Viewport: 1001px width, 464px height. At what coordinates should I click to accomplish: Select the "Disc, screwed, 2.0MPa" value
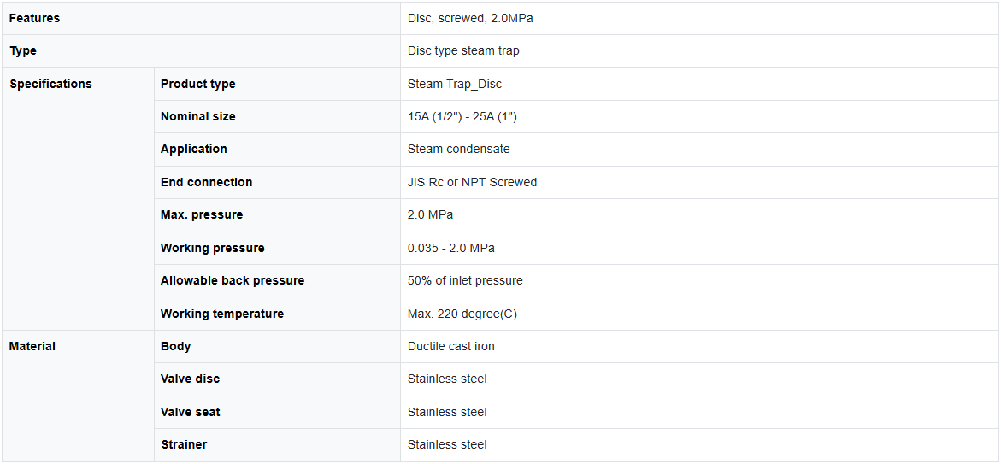[470, 18]
